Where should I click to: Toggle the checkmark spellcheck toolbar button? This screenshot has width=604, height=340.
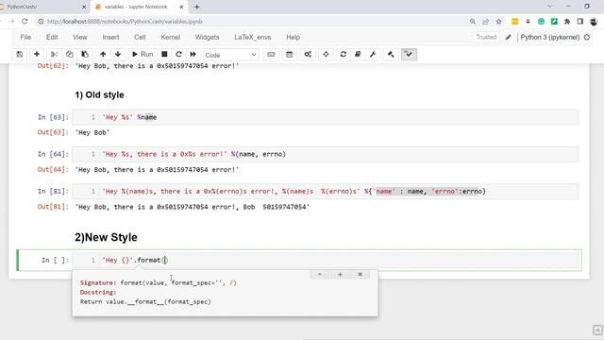pyautogui.click(x=409, y=55)
